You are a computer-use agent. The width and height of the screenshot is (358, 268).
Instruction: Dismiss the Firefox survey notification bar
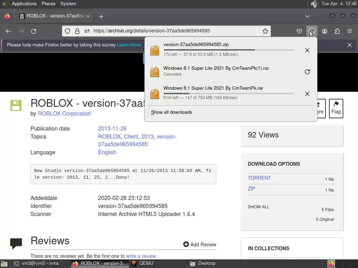[x=350, y=45]
